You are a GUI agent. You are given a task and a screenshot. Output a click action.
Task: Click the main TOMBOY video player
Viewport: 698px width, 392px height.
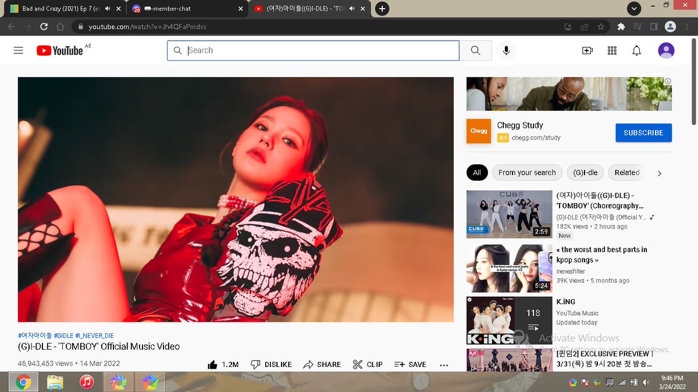[x=236, y=199]
